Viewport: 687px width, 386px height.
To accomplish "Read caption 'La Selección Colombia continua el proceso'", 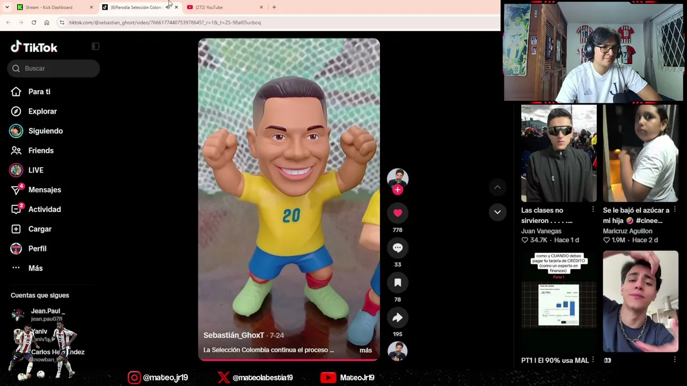I will [268, 350].
